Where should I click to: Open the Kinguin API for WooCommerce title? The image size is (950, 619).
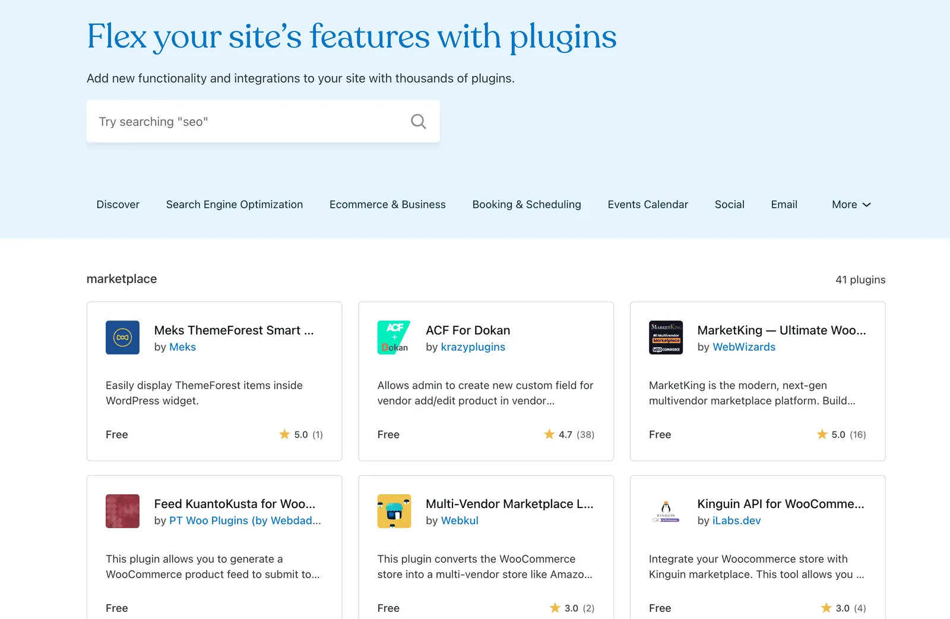(781, 504)
